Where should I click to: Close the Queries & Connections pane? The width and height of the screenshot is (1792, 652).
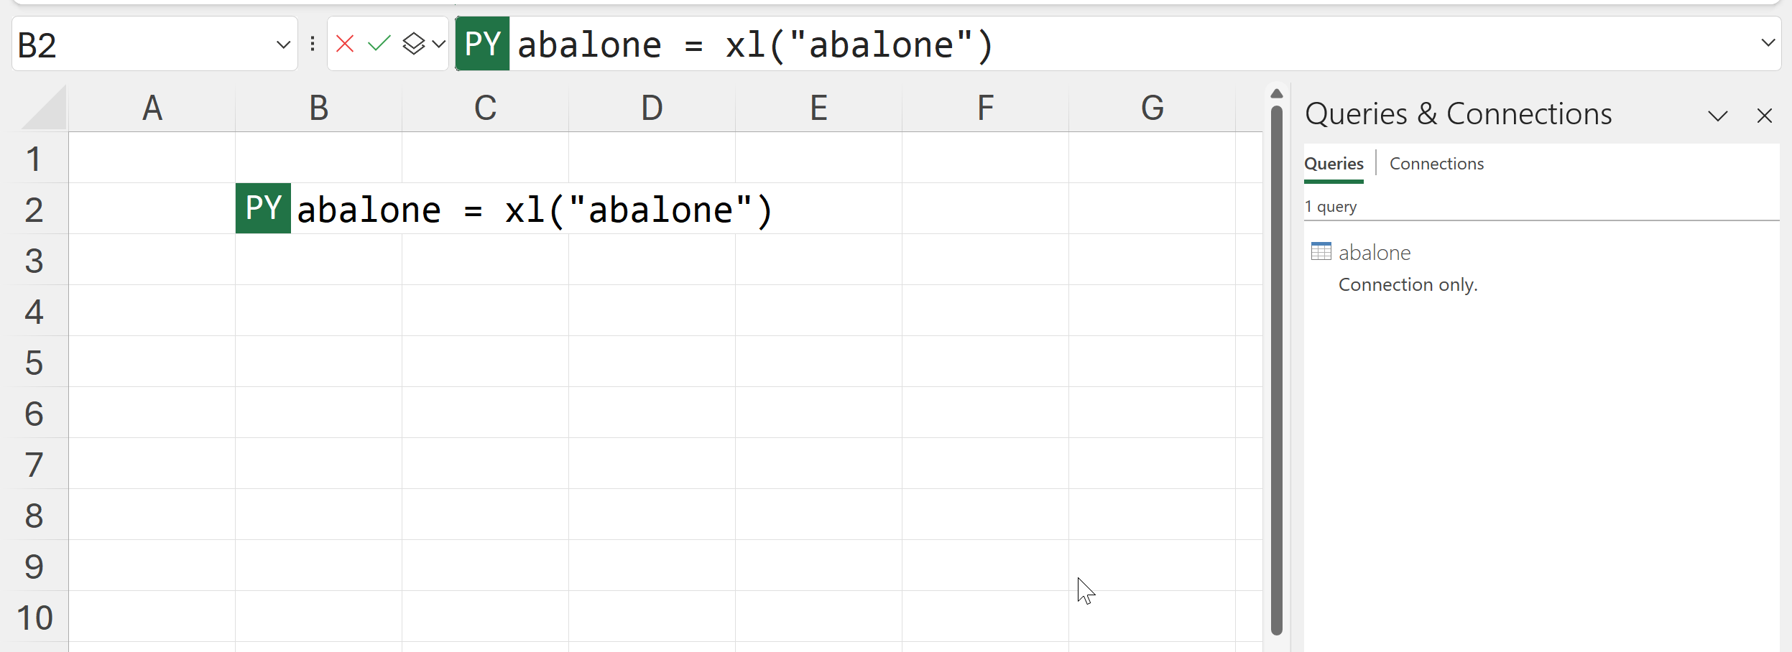(1764, 116)
